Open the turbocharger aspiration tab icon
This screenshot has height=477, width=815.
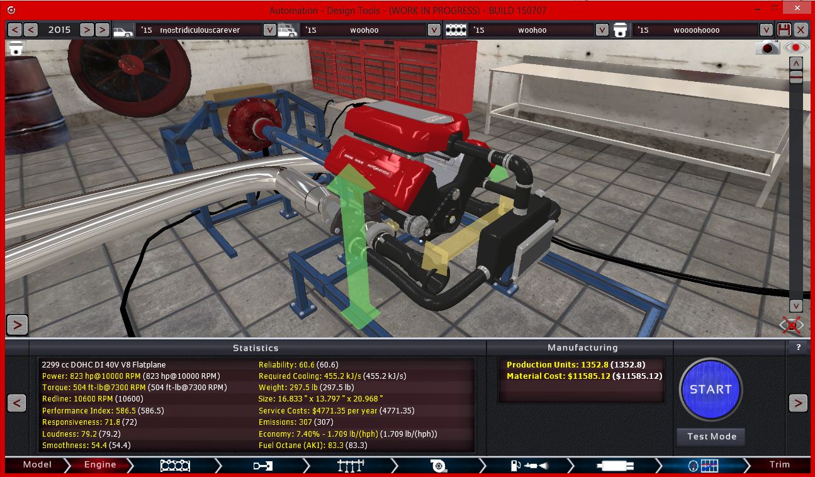[x=439, y=465]
